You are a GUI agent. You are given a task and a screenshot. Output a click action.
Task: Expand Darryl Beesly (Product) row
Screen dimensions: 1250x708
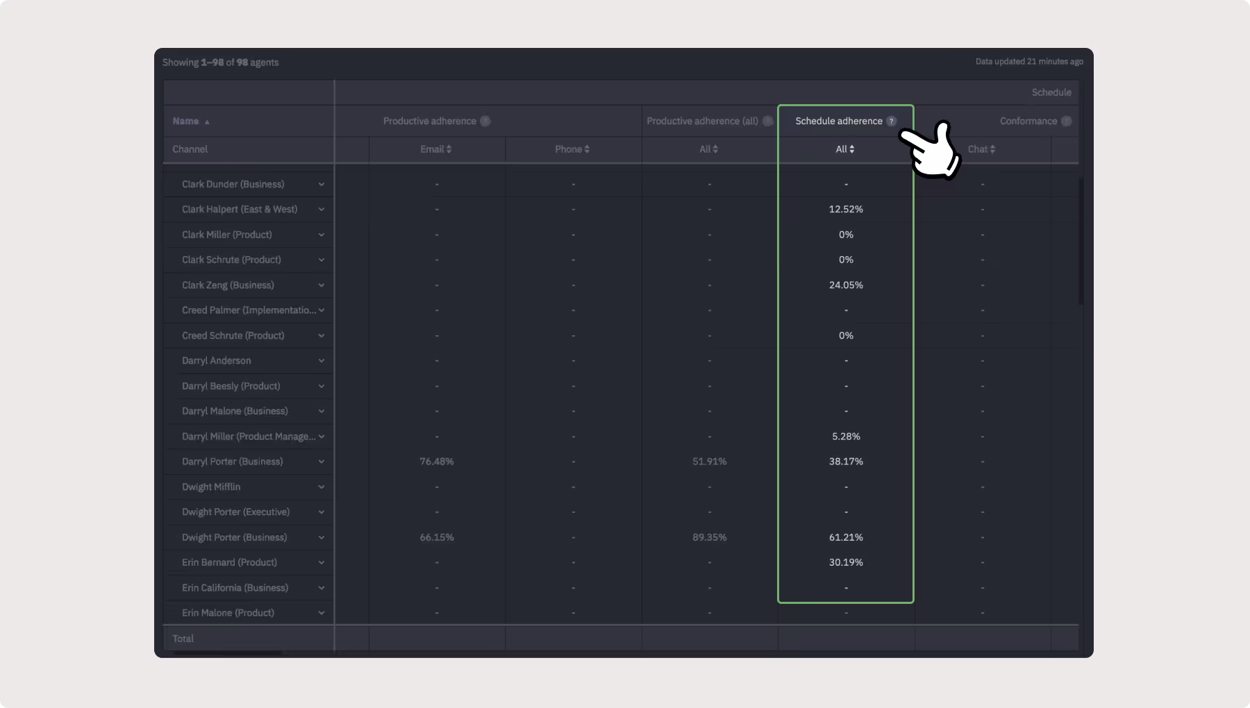(x=322, y=387)
